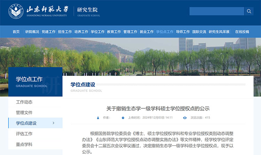Click the Shandong Normal University logo
The width and height of the screenshot is (261, 155).
click(16, 11)
